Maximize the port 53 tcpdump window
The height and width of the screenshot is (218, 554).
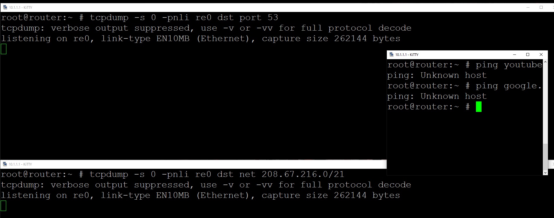(x=541, y=8)
